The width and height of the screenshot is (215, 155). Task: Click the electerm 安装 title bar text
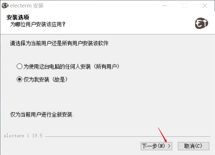pos(27,6)
